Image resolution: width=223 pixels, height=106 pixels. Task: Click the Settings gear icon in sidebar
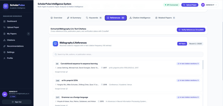[x=4, y=52]
